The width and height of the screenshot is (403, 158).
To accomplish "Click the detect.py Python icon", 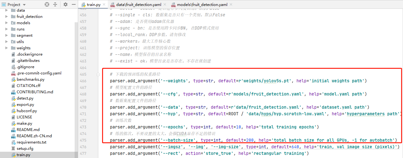I will [x=13, y=98].
